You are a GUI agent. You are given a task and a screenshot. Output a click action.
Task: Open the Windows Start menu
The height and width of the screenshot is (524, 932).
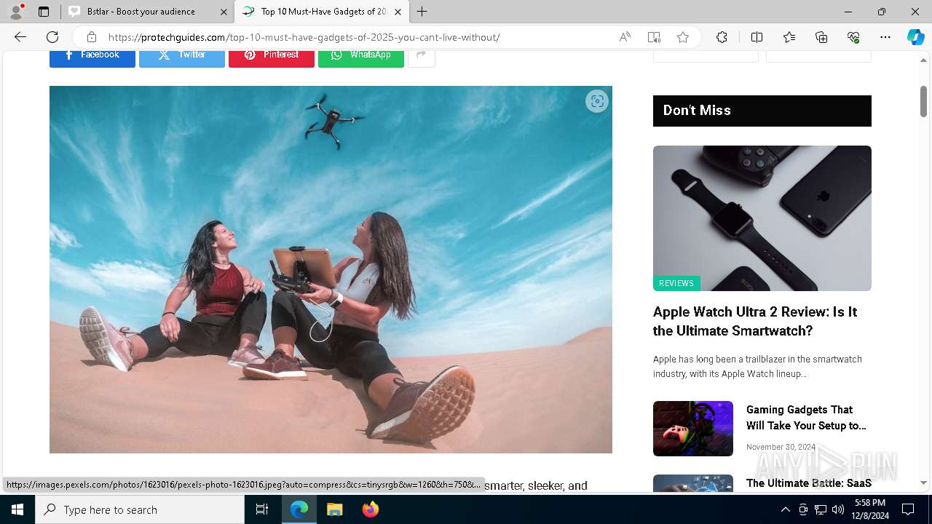click(17, 509)
